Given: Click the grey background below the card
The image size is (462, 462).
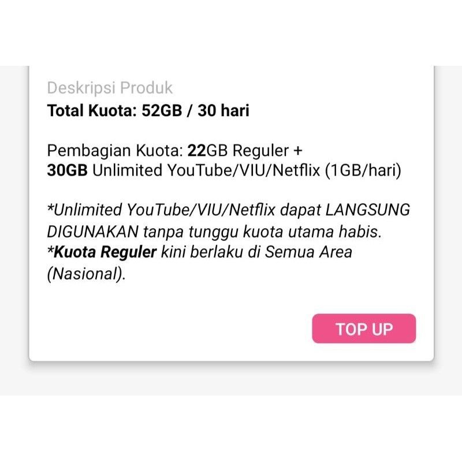Looking at the screenshot, I should (231, 380).
